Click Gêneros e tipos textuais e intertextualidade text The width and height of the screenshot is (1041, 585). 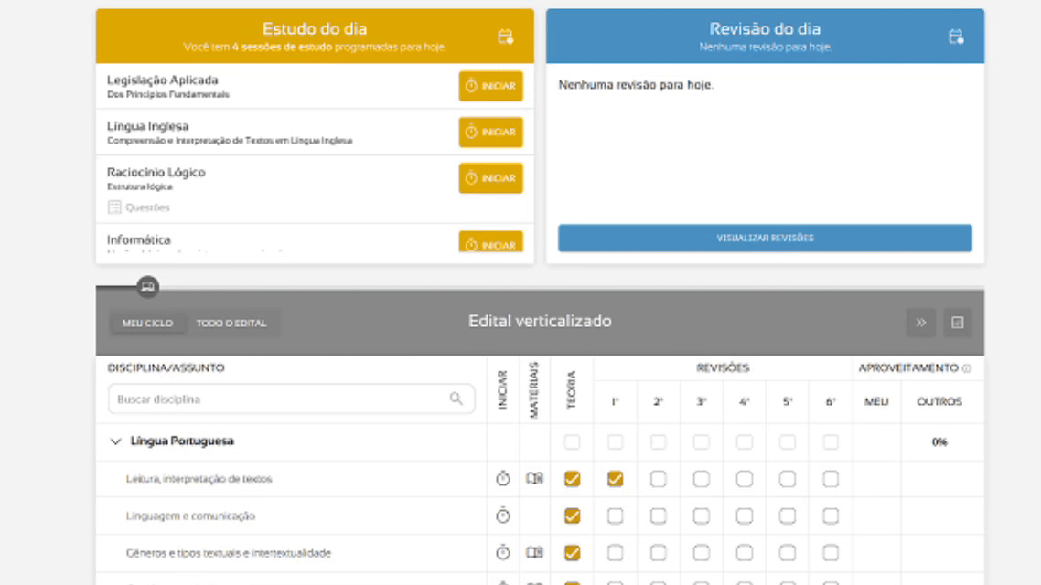(x=229, y=553)
